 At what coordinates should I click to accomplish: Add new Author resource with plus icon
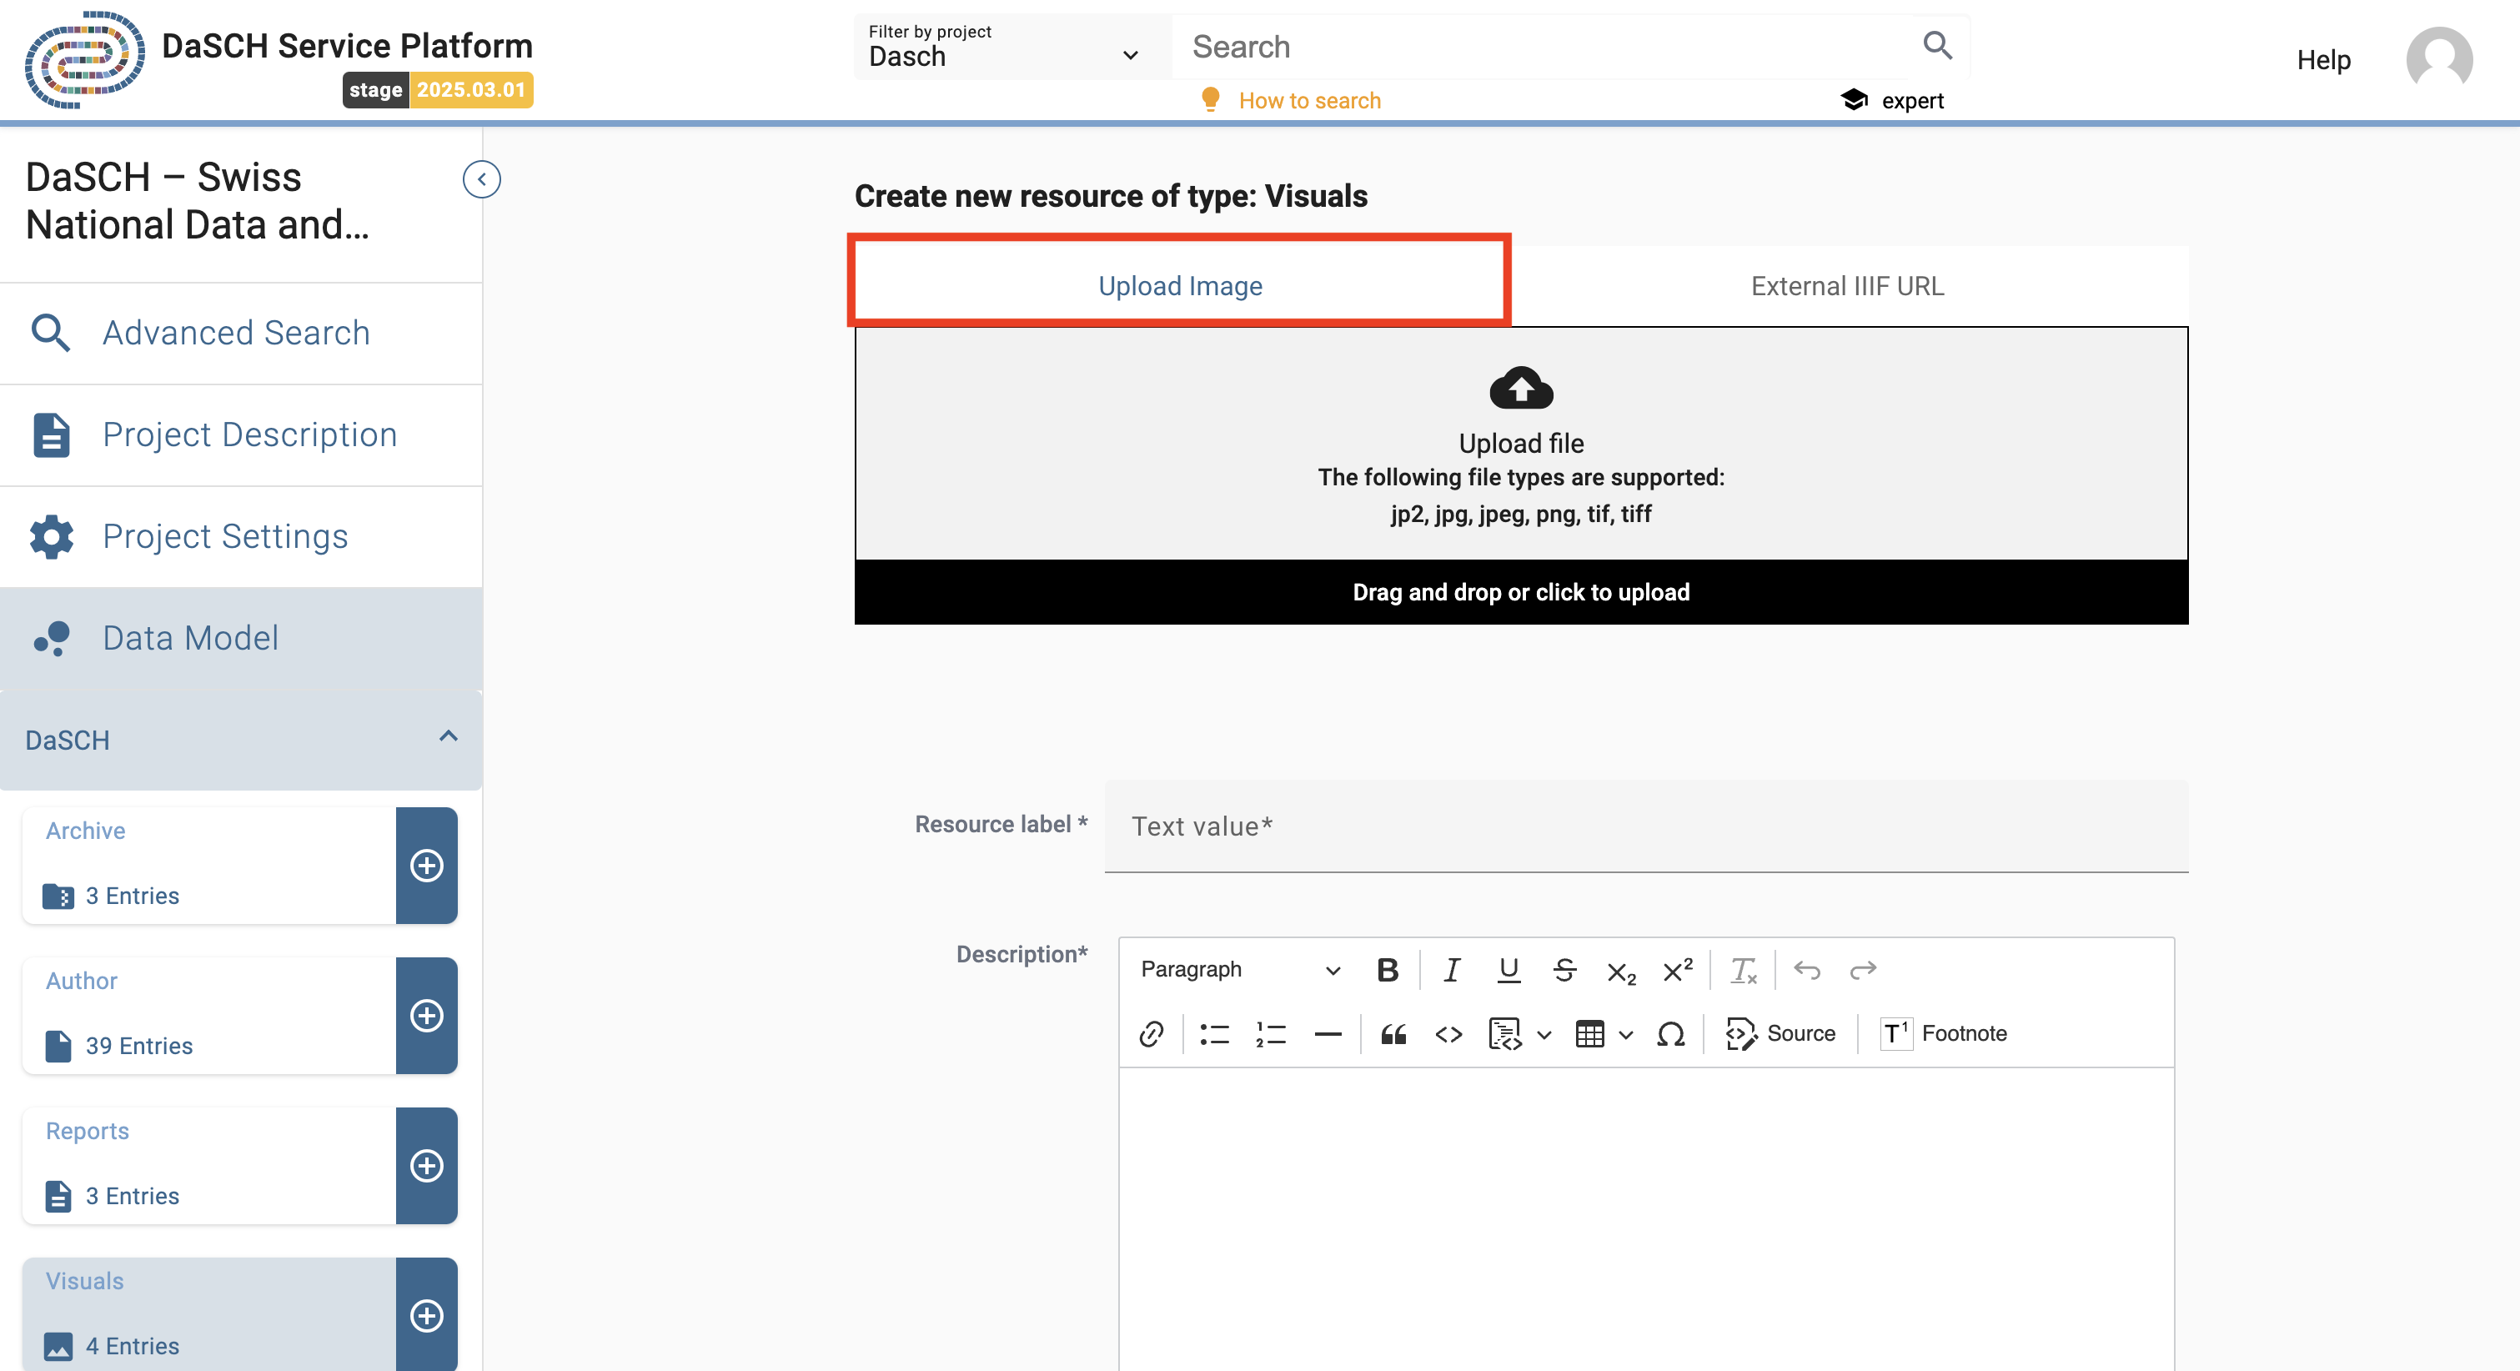click(426, 1015)
